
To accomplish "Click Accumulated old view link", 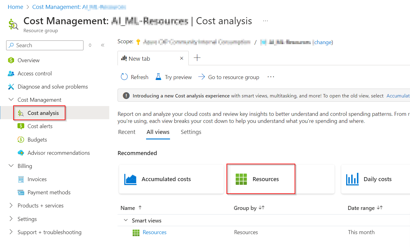I will click(398, 96).
